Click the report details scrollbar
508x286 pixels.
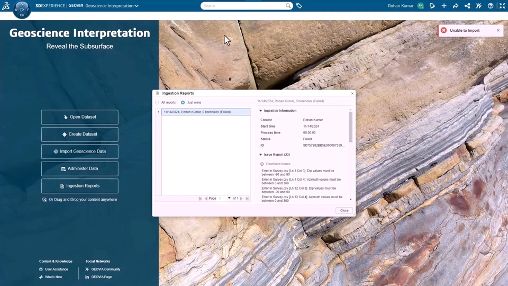pyautogui.click(x=350, y=127)
